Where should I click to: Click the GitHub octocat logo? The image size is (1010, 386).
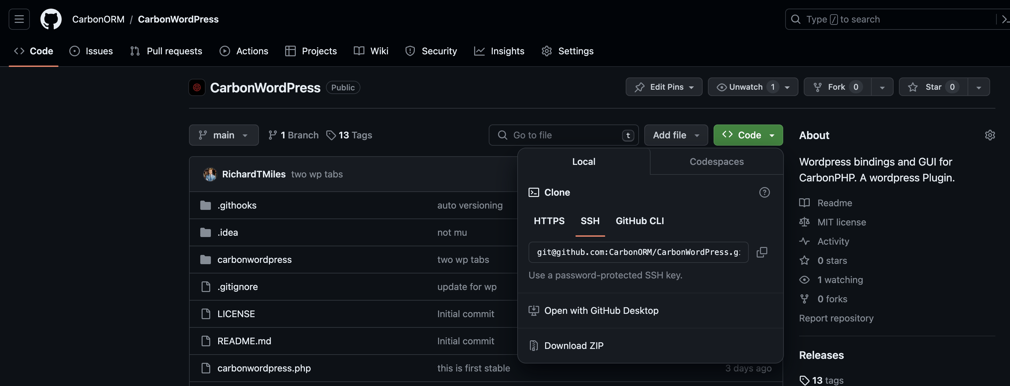[x=51, y=19]
